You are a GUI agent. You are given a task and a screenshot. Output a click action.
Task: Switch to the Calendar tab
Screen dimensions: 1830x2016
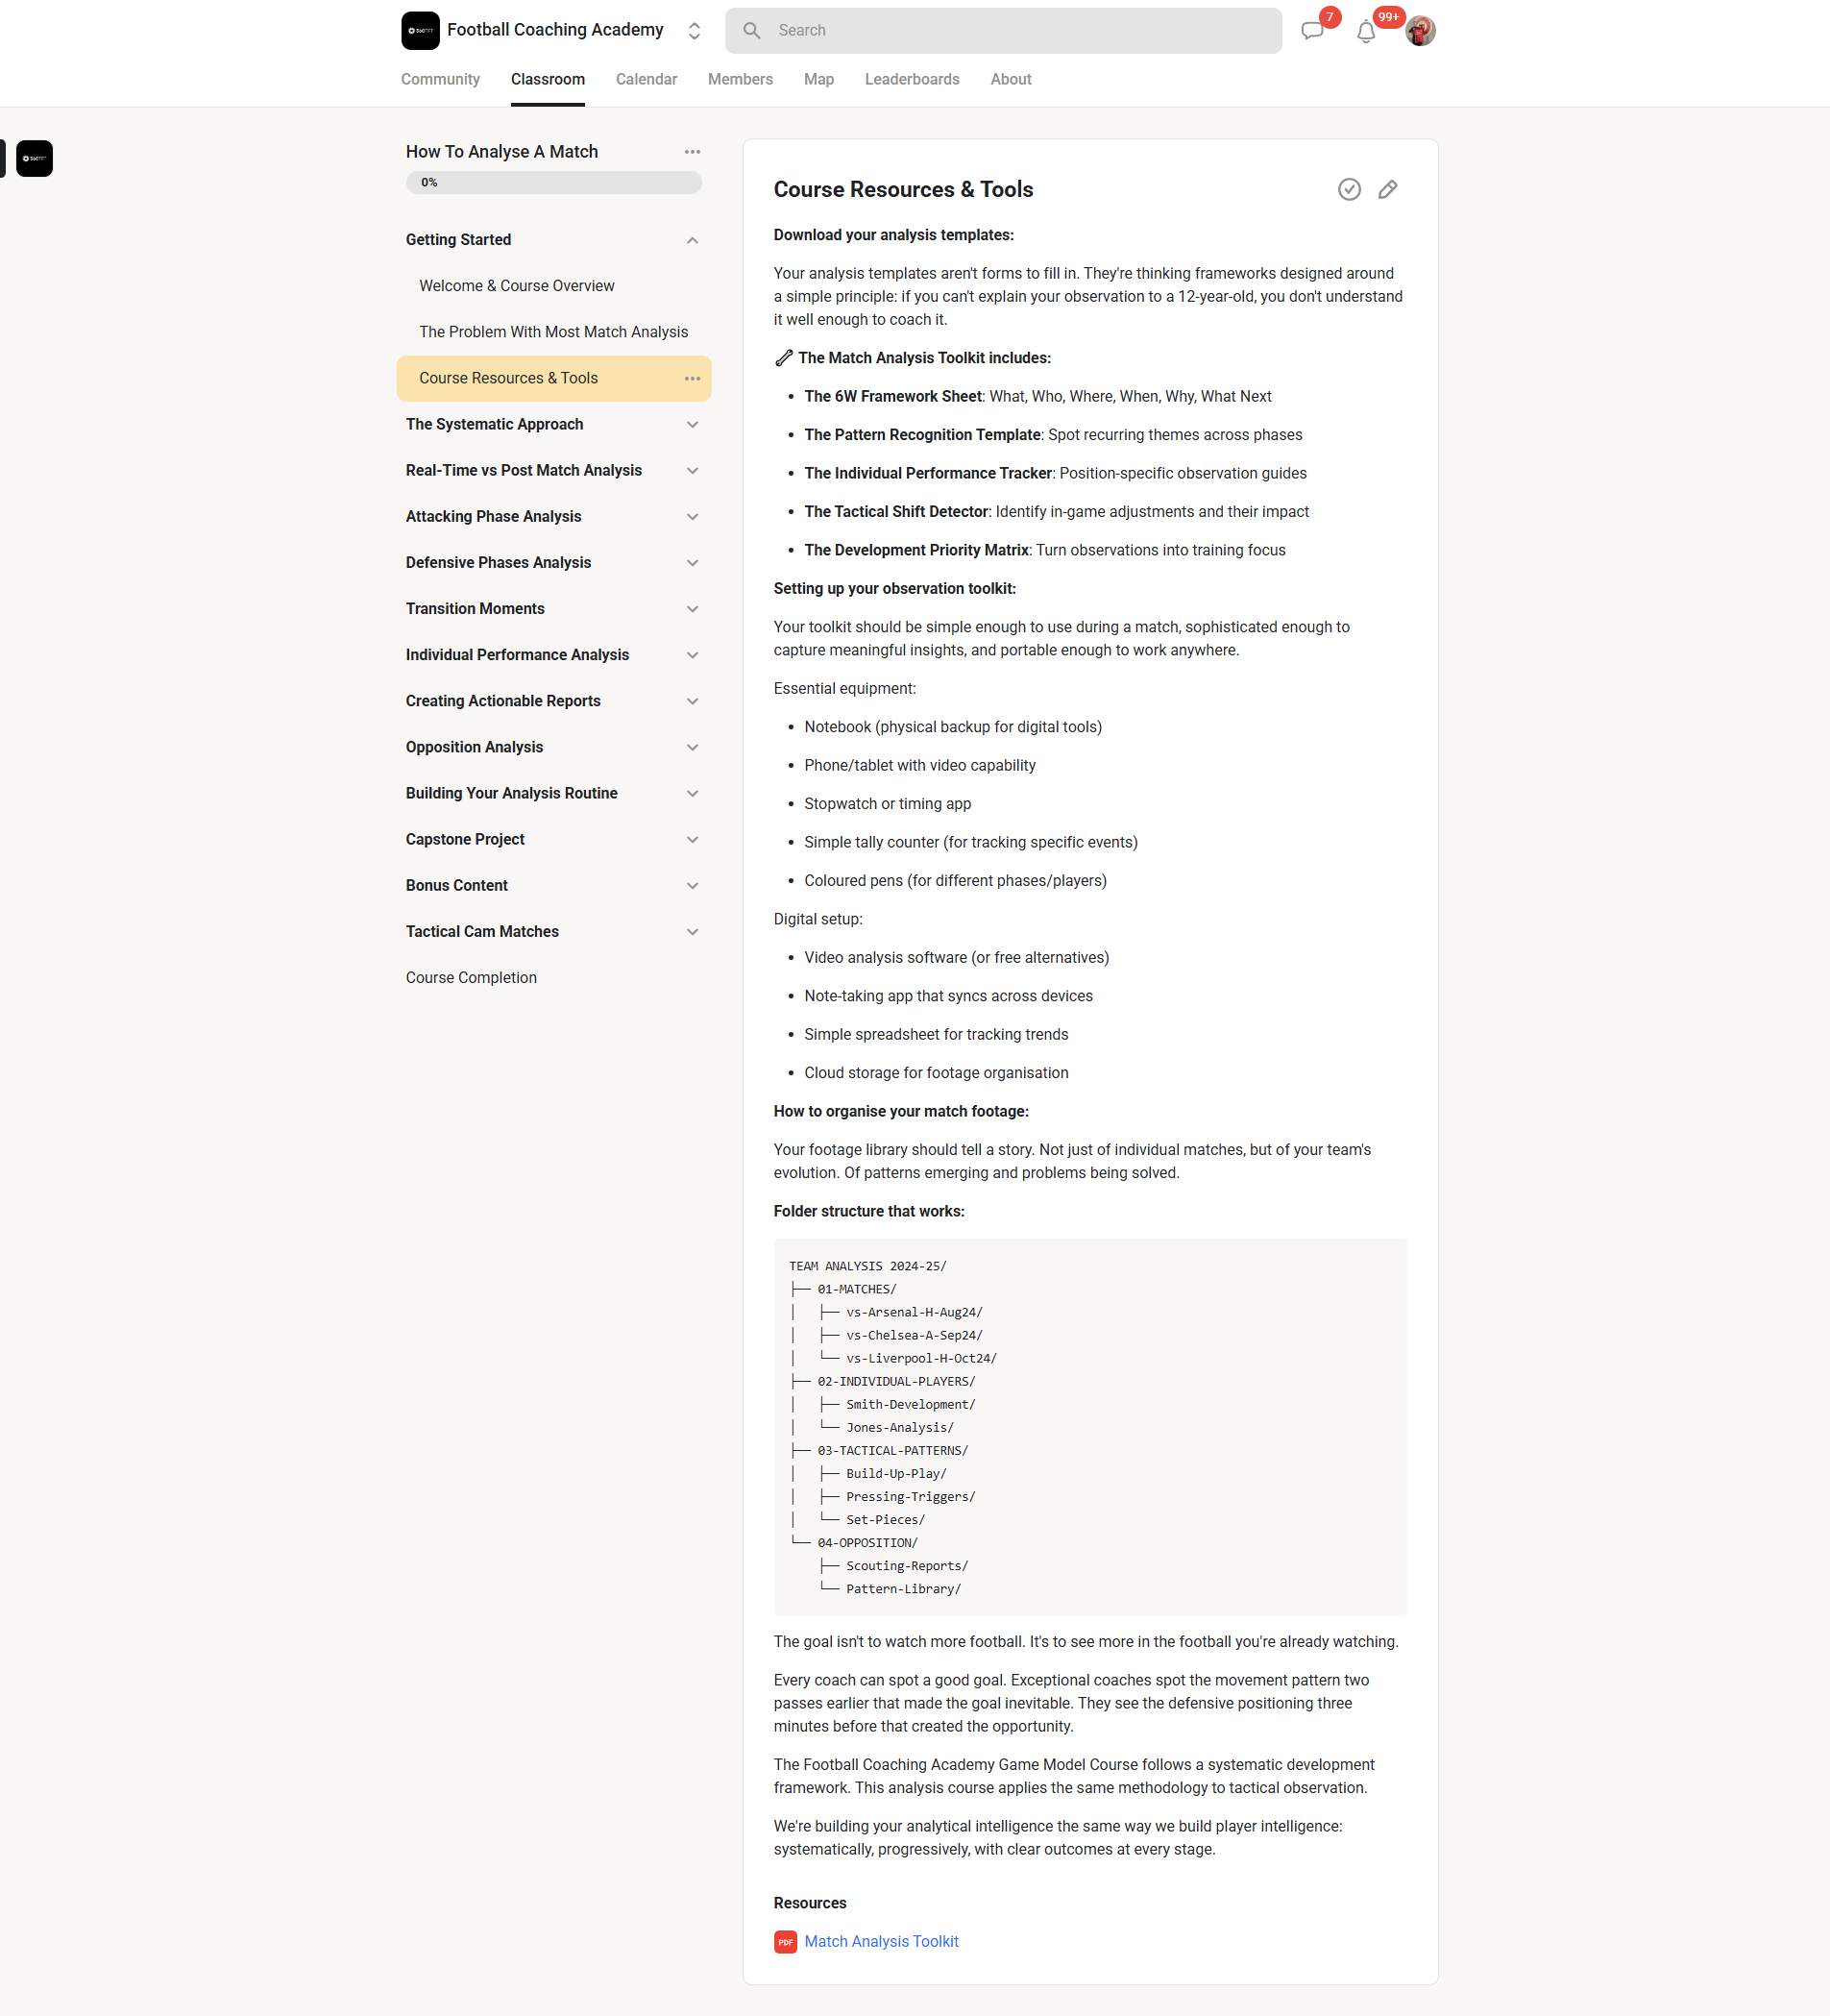coord(646,79)
